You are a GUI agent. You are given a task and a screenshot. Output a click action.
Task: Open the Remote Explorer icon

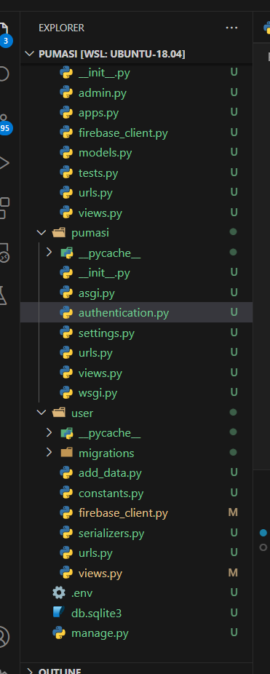pos(4,253)
